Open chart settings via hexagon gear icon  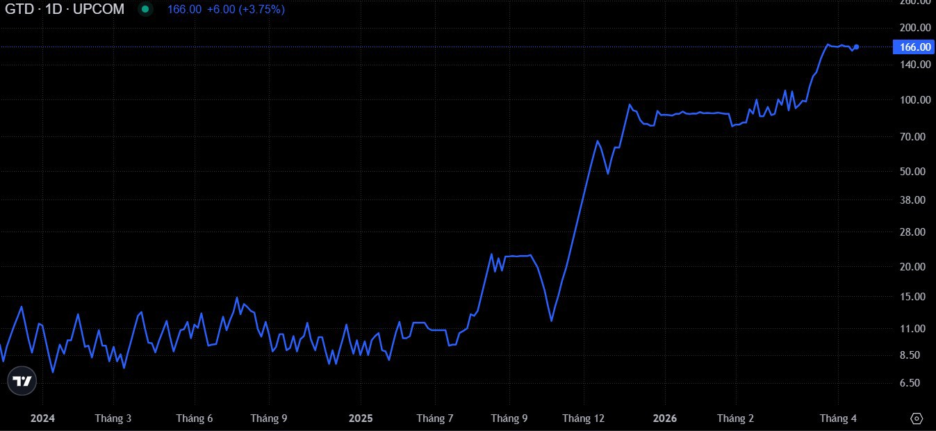click(916, 418)
